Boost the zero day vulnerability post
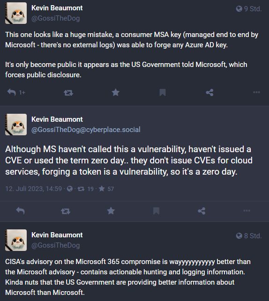 66,211
